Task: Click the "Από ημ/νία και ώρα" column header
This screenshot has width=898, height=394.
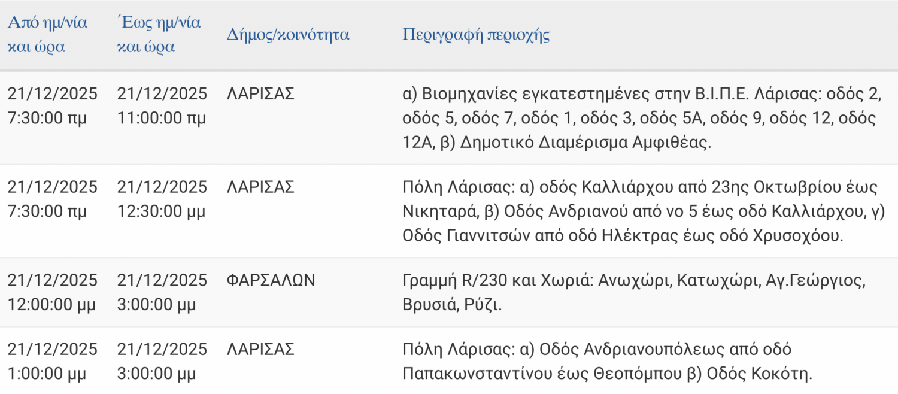Action: pos(47,35)
